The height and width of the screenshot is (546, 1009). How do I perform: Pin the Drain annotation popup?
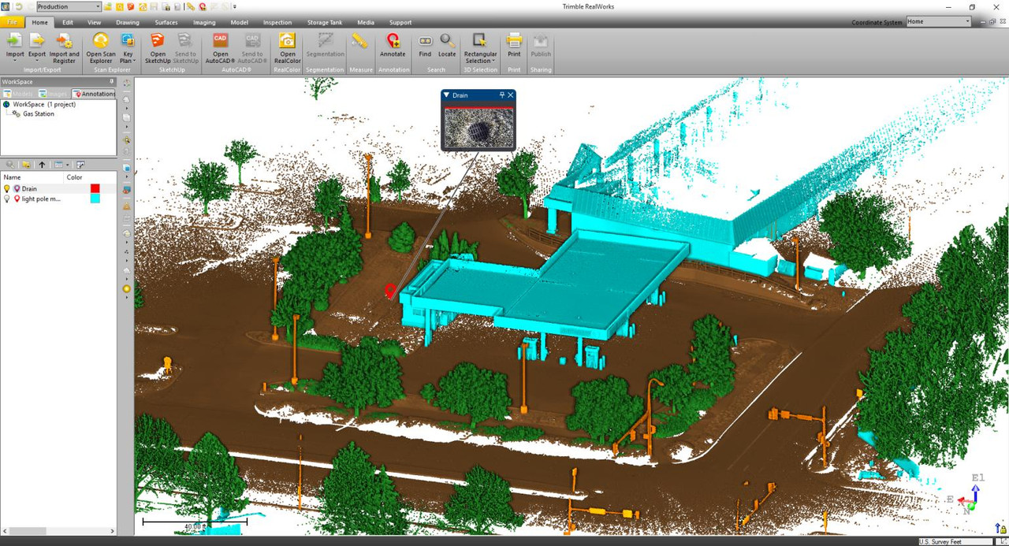tap(502, 95)
